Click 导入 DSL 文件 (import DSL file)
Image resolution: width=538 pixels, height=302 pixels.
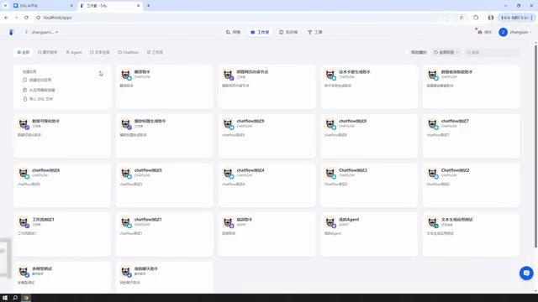38,99
